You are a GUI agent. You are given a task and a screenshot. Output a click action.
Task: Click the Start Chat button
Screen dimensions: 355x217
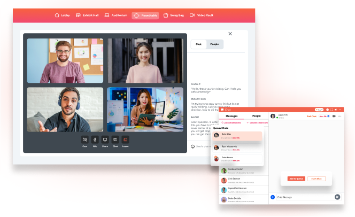tap(317, 179)
